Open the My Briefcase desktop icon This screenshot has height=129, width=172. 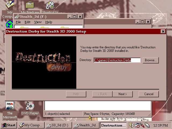click(x=30, y=5)
